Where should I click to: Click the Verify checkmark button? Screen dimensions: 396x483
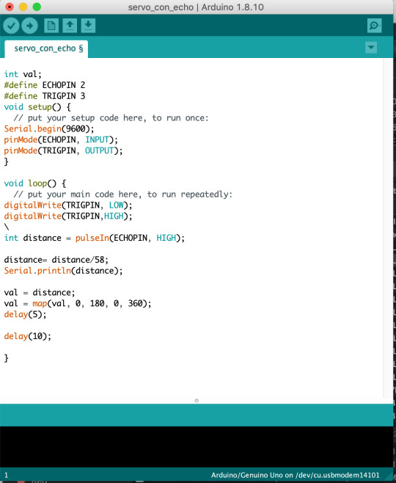tap(12, 26)
